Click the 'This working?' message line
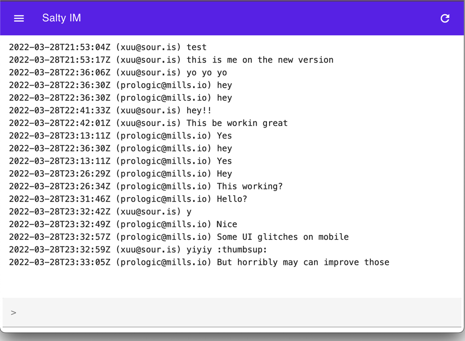This screenshot has height=341, width=465. point(146,187)
